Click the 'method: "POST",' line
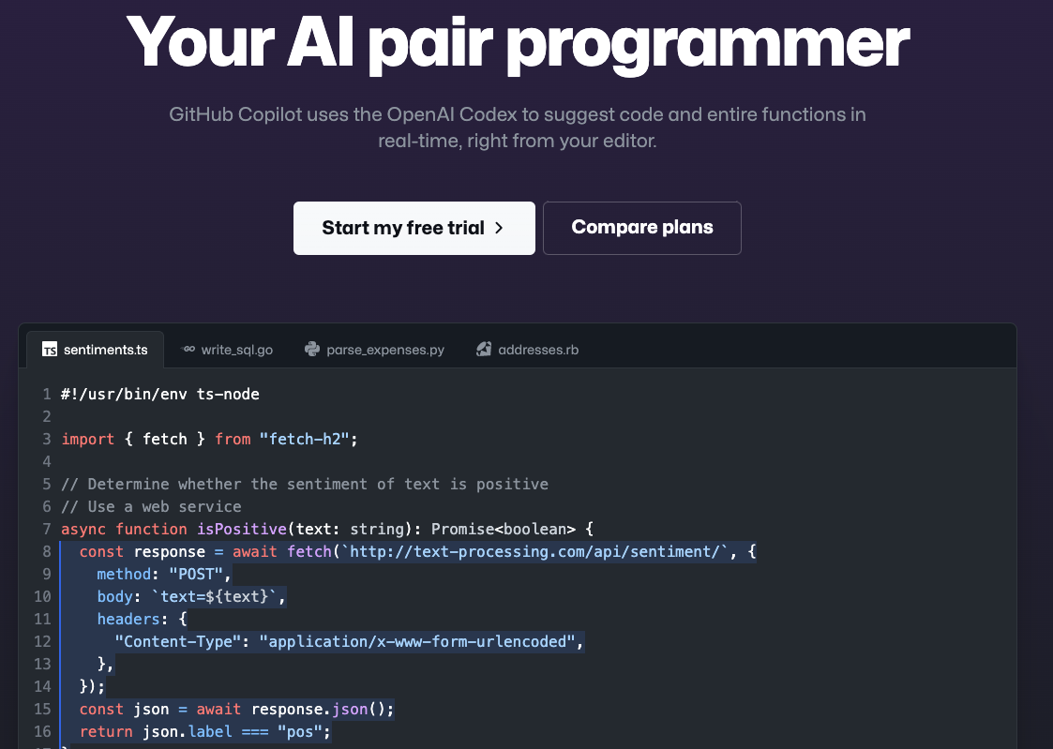The height and width of the screenshot is (749, 1053). [164, 575]
